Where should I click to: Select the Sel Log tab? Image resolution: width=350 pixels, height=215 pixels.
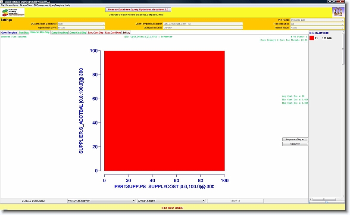tap(126, 32)
